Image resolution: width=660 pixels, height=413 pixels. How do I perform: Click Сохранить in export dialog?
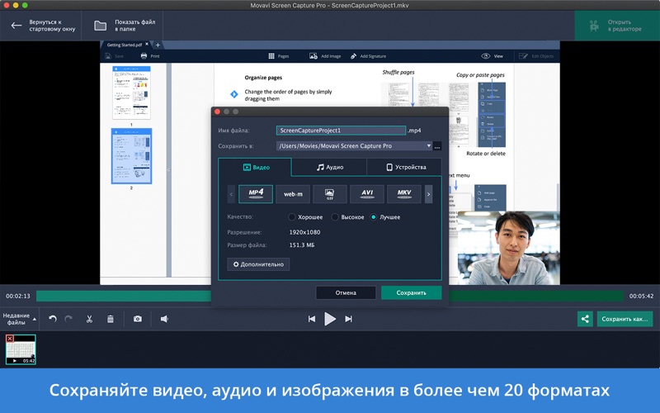[411, 292]
